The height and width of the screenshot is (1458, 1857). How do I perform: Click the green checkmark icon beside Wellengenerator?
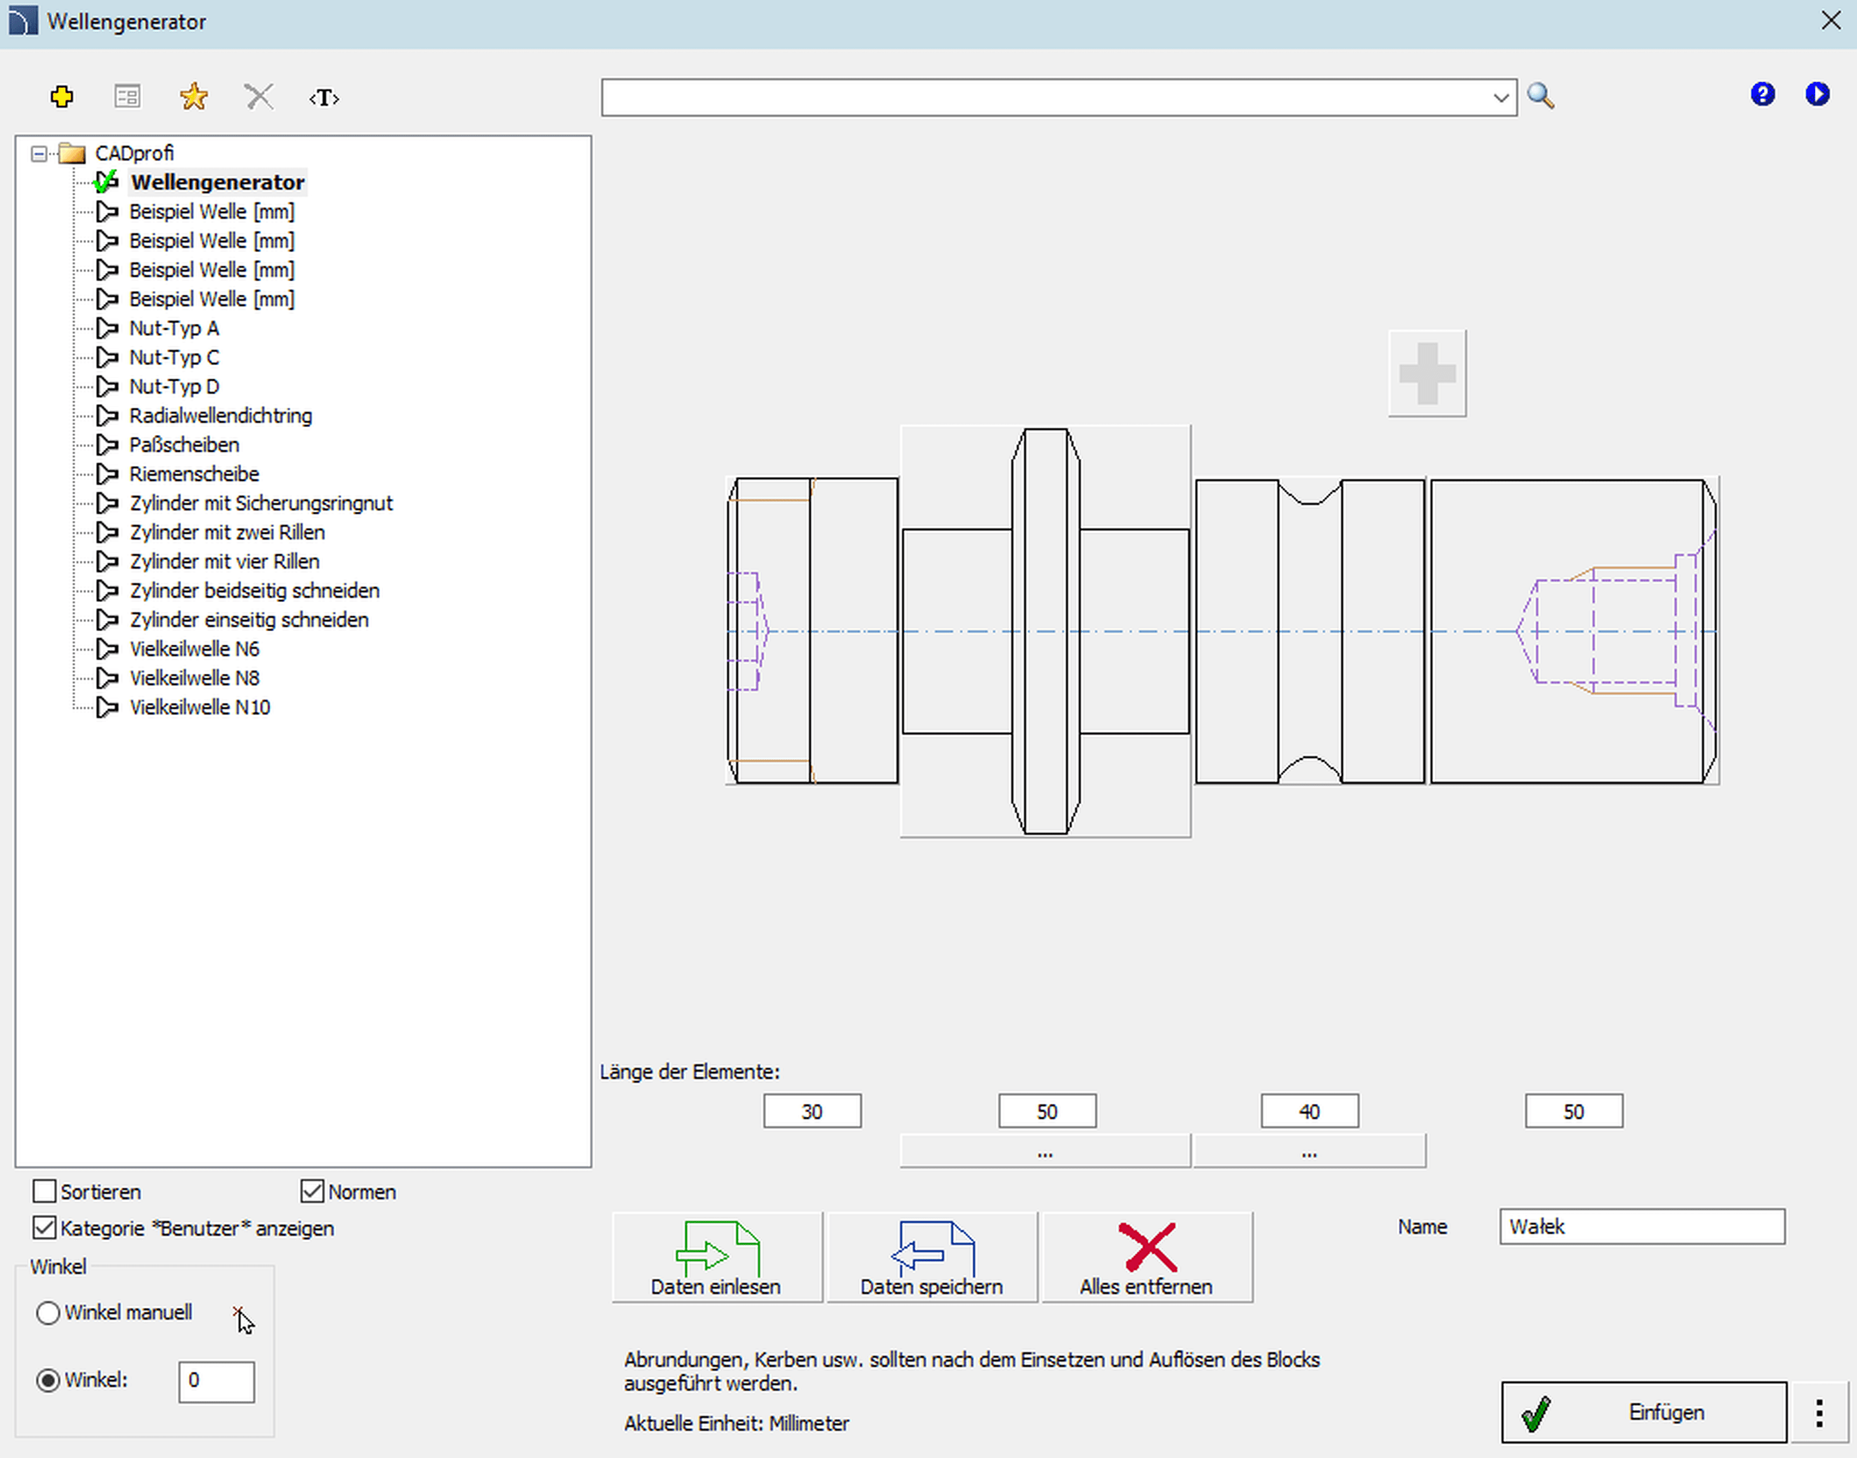tap(106, 182)
